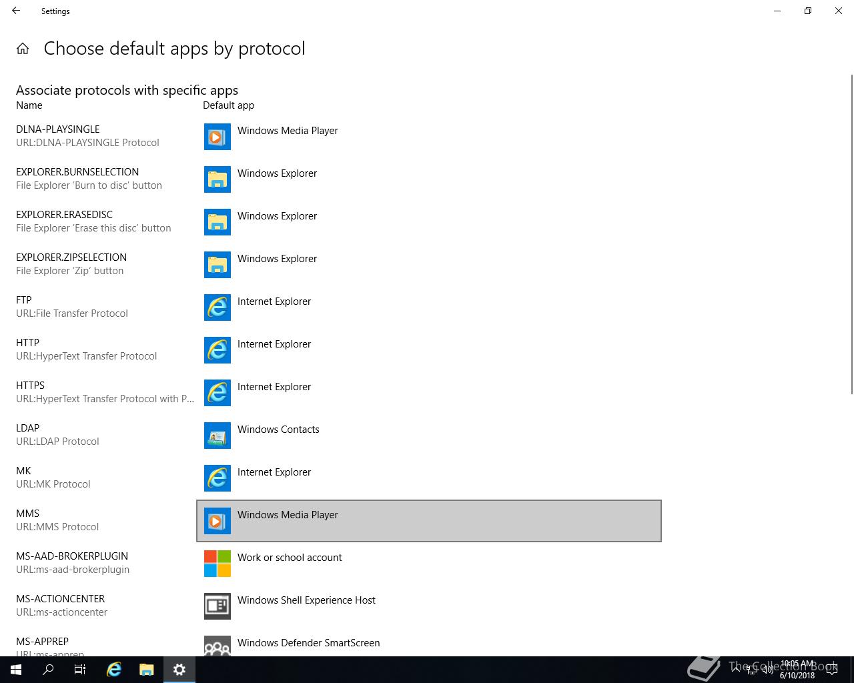The width and height of the screenshot is (854, 683).
Task: Click the HTTPS protocol name
Action: [31, 386]
